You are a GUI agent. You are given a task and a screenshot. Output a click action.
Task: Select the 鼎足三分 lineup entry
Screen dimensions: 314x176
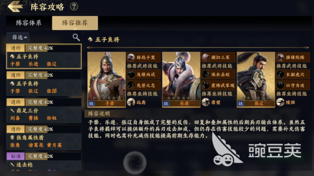[44, 110]
